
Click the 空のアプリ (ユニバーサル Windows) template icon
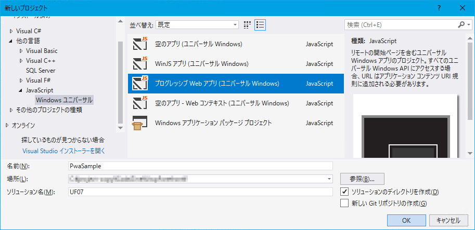[x=140, y=44]
